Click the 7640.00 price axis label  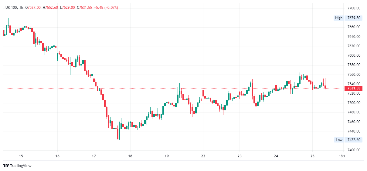pyautogui.click(x=354, y=36)
